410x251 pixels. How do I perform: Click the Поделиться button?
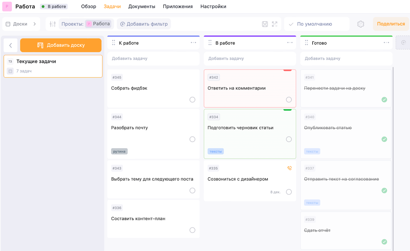click(391, 24)
